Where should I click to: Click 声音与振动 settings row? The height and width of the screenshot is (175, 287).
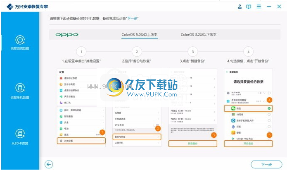pyautogui.click(x=81, y=96)
